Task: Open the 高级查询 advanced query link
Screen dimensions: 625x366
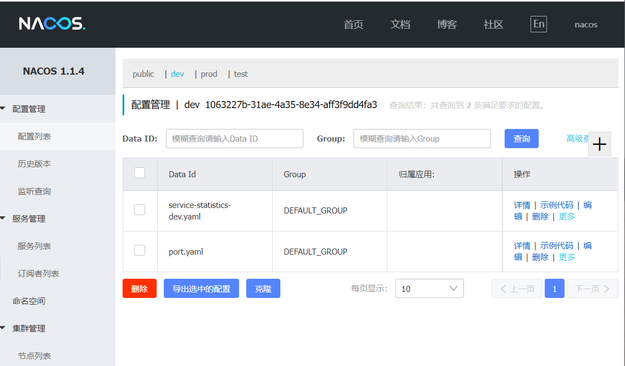Action: coord(577,138)
